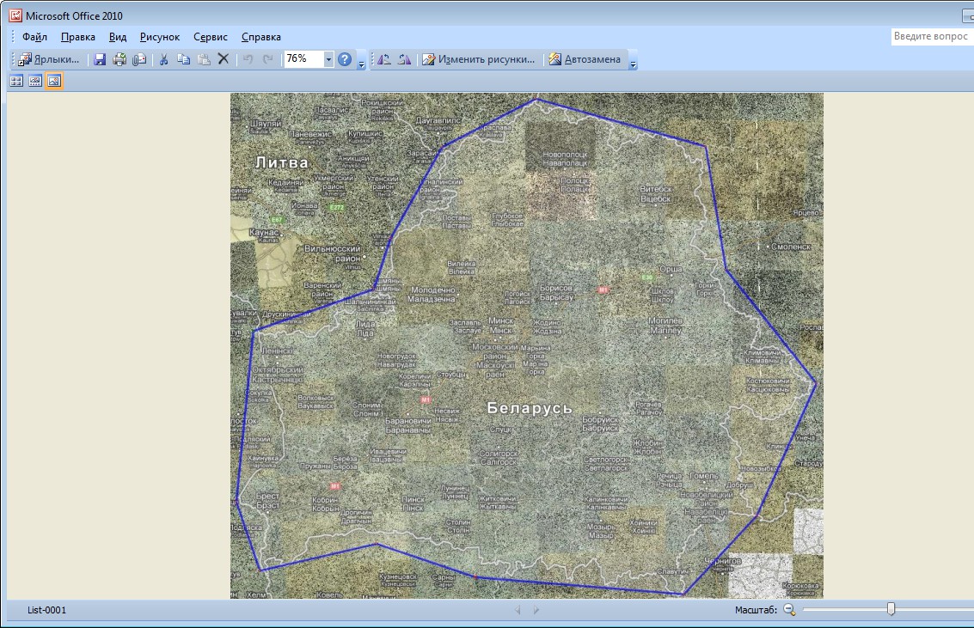Open Help with the blue question icon
Viewport: 974px width, 628px height.
(345, 59)
